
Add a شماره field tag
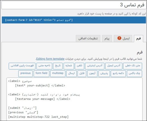(69, 66)
